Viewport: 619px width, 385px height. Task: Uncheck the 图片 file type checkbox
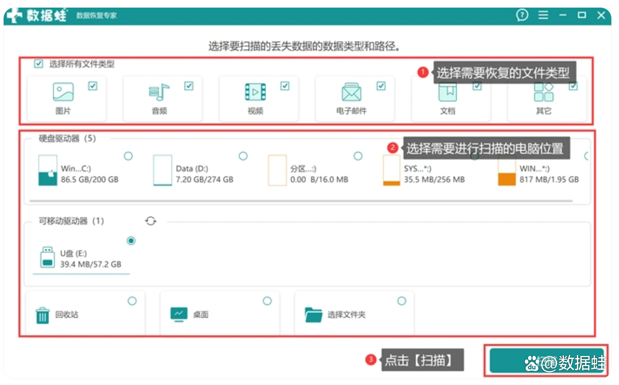click(x=93, y=86)
